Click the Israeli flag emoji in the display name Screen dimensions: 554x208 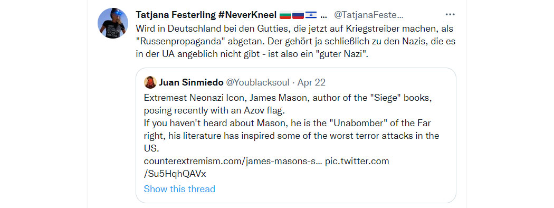click(311, 15)
